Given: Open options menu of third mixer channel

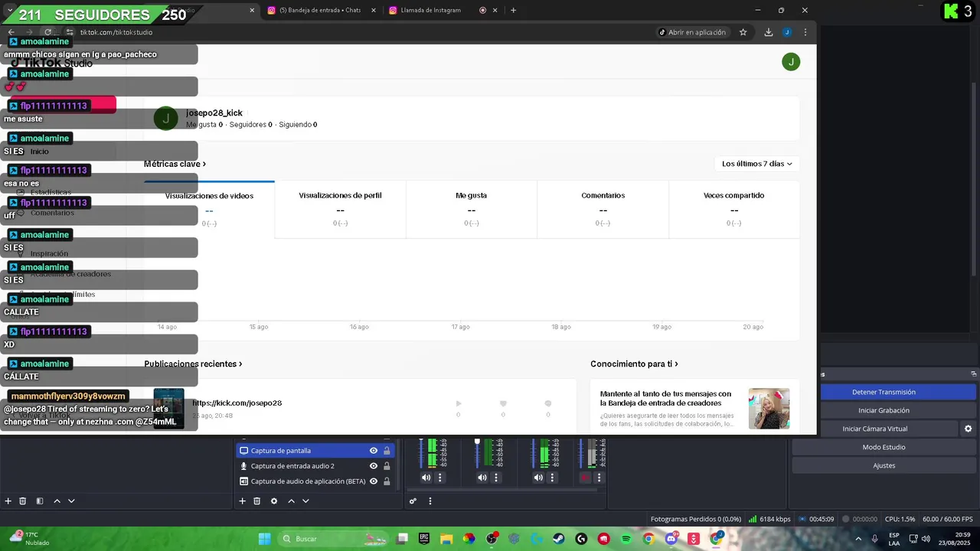Looking at the screenshot, I should pos(552,478).
